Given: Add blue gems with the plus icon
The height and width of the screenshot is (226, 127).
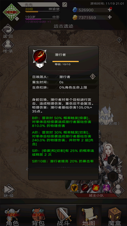Looking at the screenshot, I should pyautogui.click(x=110, y=10).
